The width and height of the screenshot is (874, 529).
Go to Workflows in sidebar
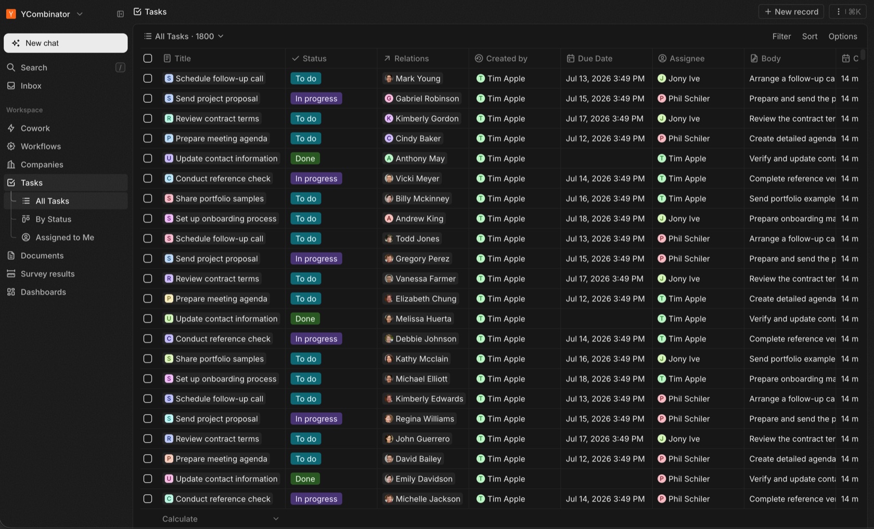pyautogui.click(x=66, y=147)
